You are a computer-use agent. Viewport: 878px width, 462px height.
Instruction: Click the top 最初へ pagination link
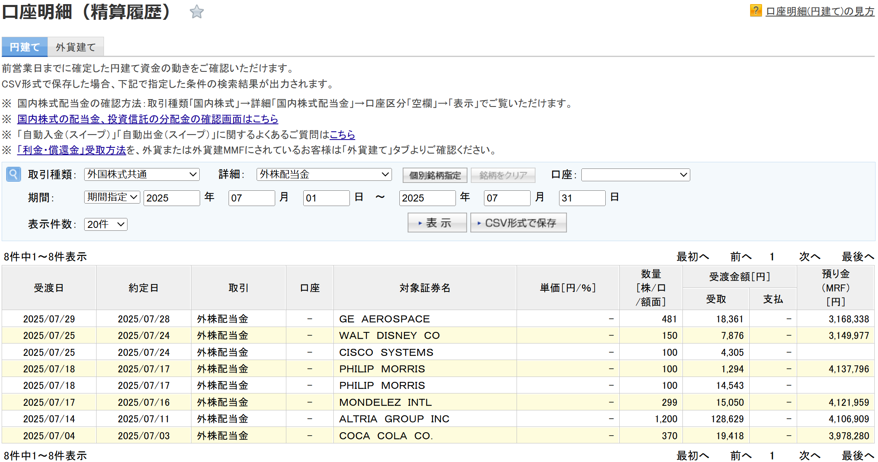[x=693, y=256]
